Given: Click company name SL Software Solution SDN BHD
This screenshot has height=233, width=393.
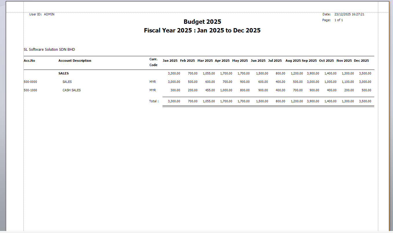Looking at the screenshot, I should tap(49, 49).
